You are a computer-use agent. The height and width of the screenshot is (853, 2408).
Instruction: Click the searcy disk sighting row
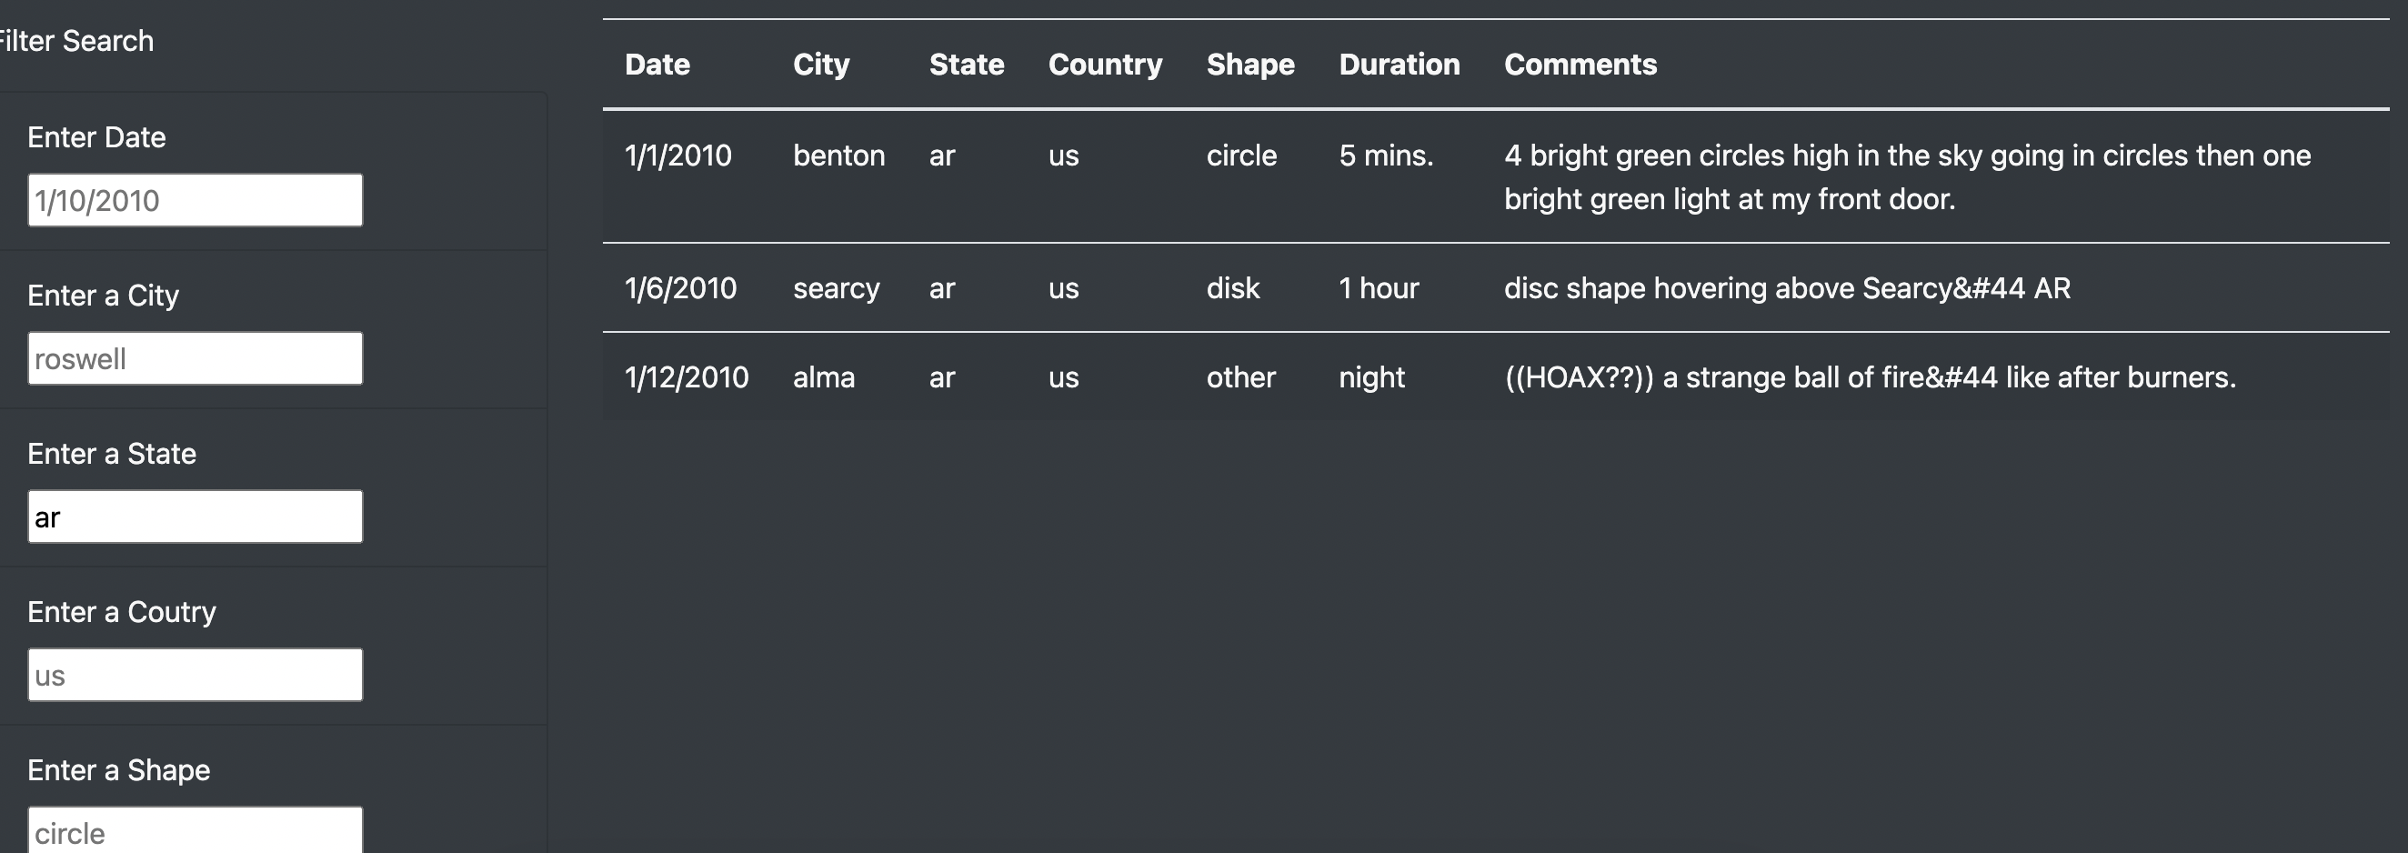click(1309, 288)
